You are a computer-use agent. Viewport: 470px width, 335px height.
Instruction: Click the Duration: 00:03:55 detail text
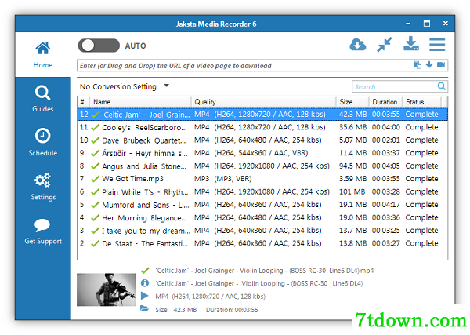232,310
